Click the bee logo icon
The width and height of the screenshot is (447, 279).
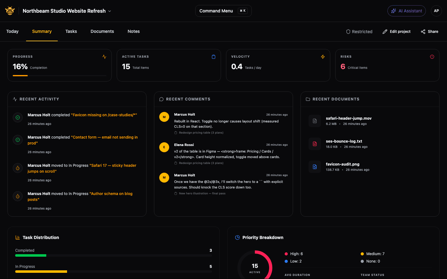coord(10,10)
